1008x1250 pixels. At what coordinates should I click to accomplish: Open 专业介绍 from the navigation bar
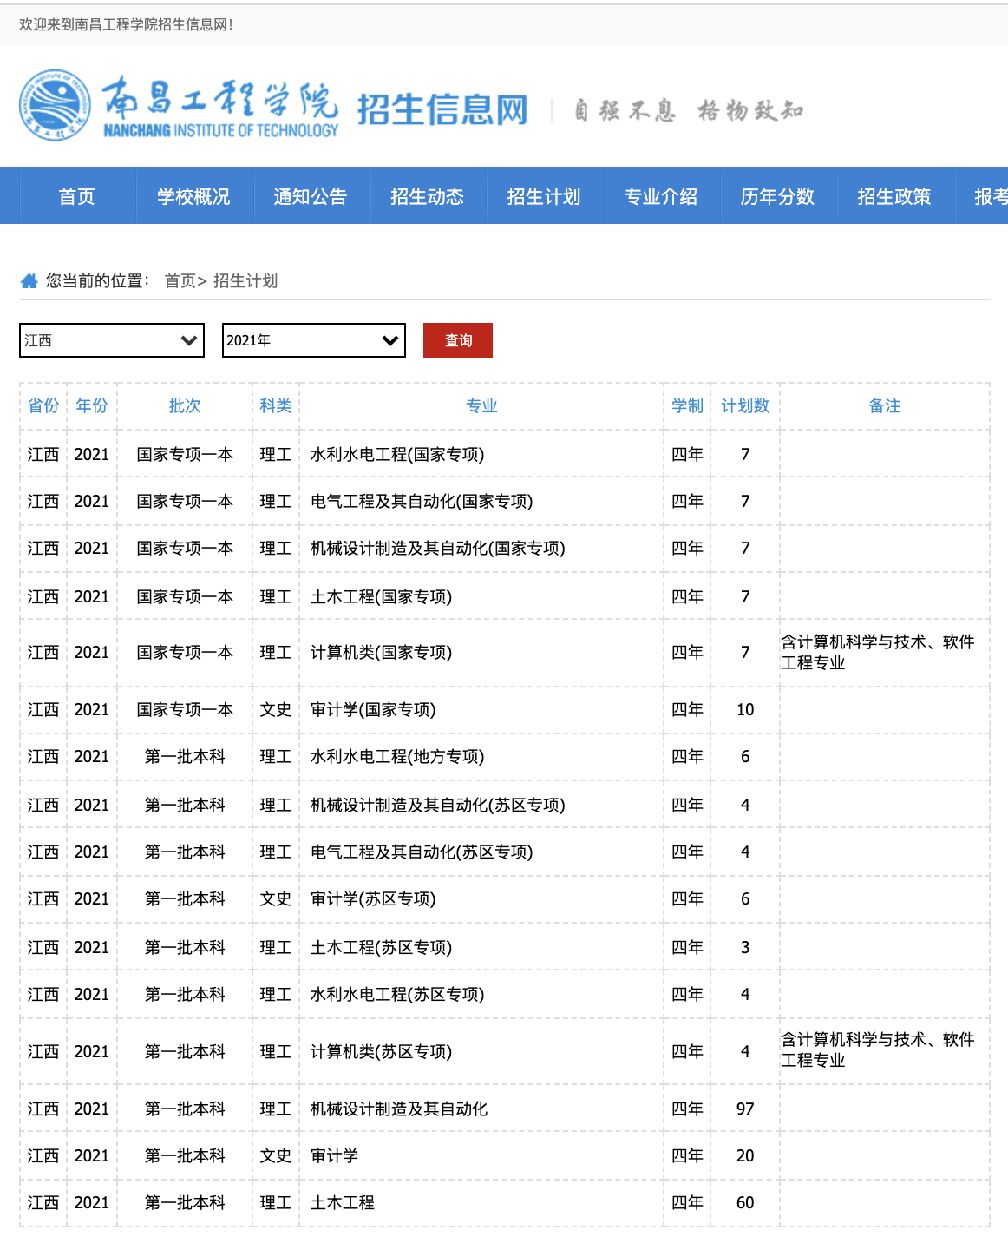tap(660, 196)
